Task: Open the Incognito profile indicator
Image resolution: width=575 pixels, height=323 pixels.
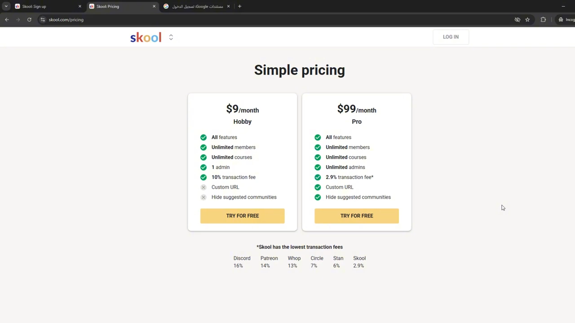Action: (x=566, y=20)
